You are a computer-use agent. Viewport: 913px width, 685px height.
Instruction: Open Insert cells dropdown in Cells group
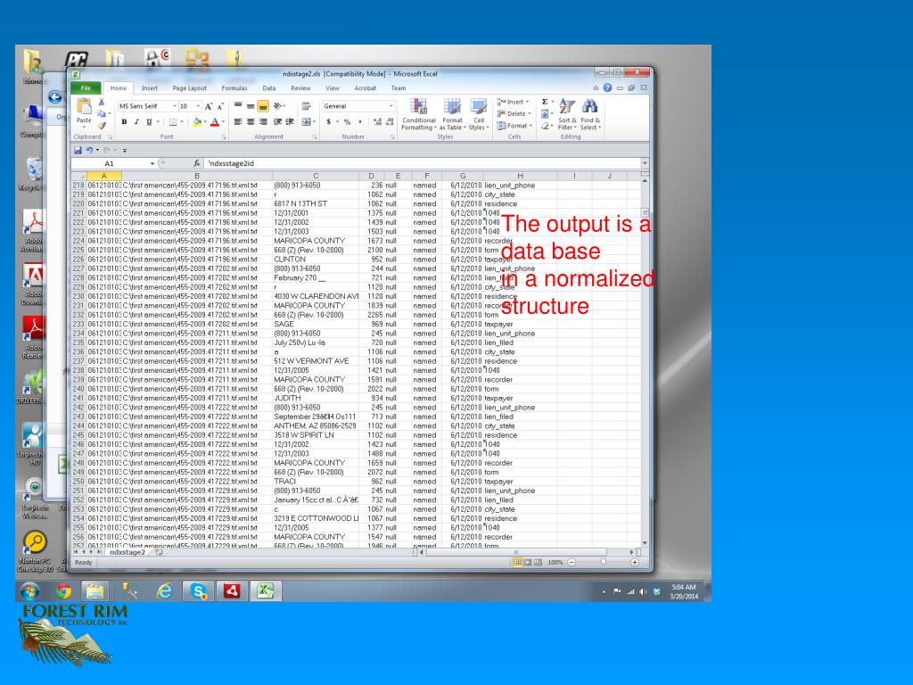click(513, 102)
